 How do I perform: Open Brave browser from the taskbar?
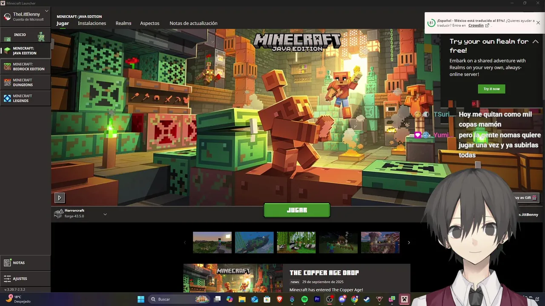point(280,299)
